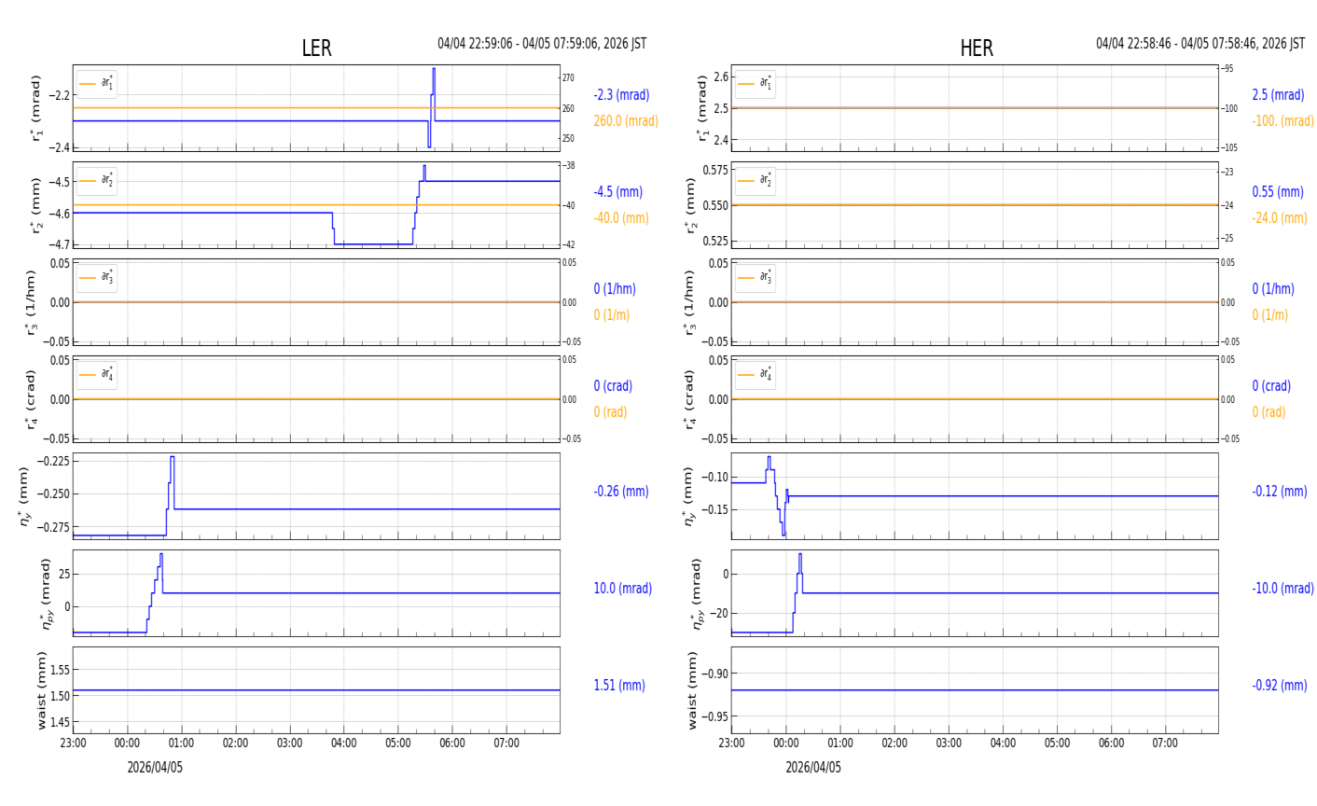The image size is (1317, 806).
Task: Click the blue 0.55 (mm) value
Action: pyautogui.click(x=1278, y=192)
